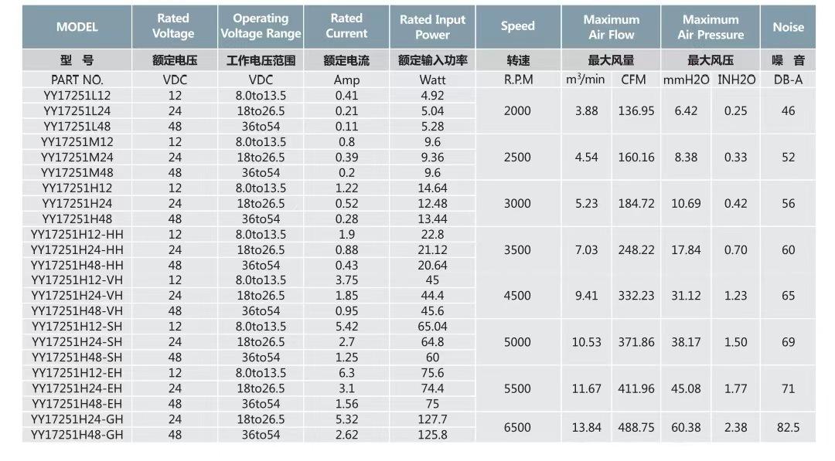The height and width of the screenshot is (461, 835).
Task: Click the 6500 R.P.M speed cell
Action: [x=517, y=427]
